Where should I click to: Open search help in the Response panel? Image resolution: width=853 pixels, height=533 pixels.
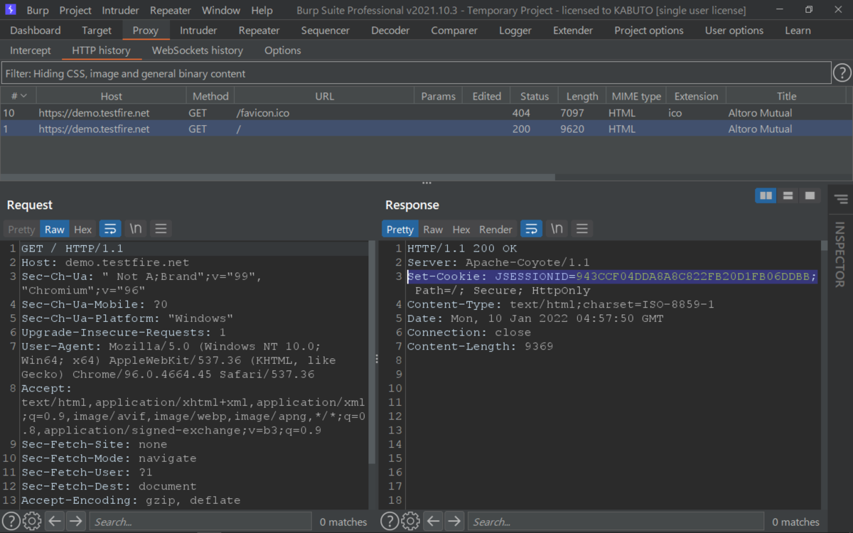click(390, 522)
